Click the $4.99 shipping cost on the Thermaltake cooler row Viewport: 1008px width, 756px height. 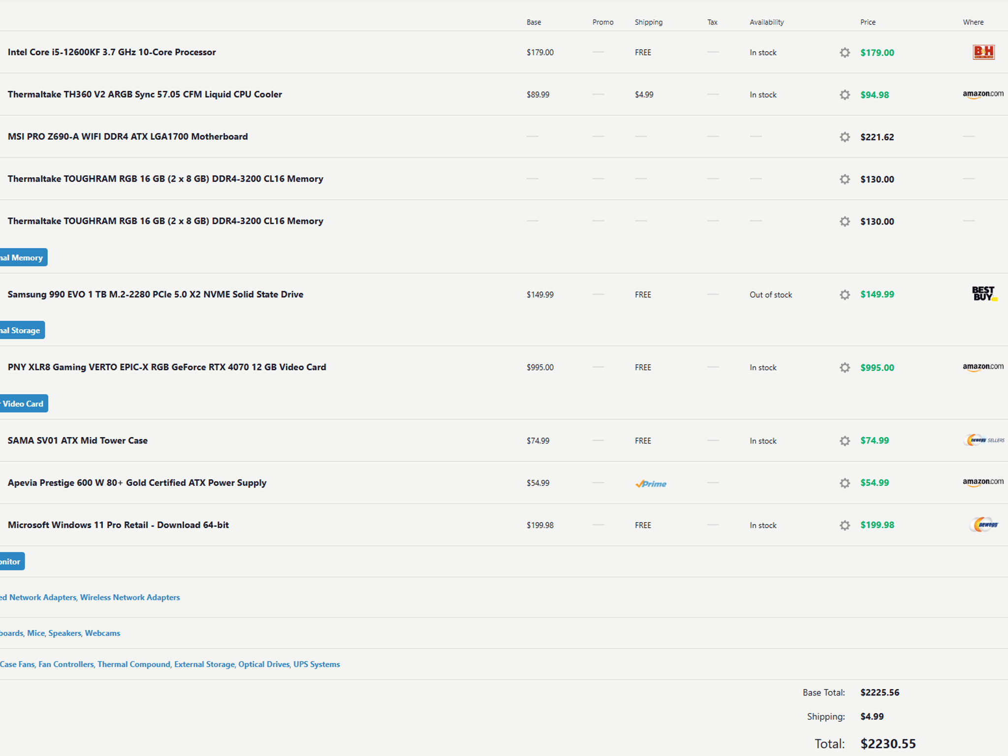(644, 94)
